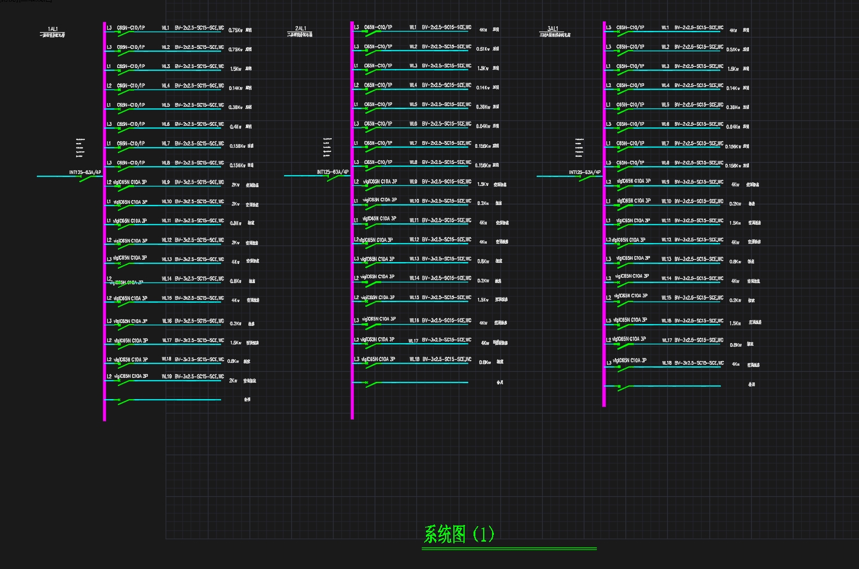Select the 4Kw load value on 2AL1 WL1
The image size is (859, 569).
[483, 30]
